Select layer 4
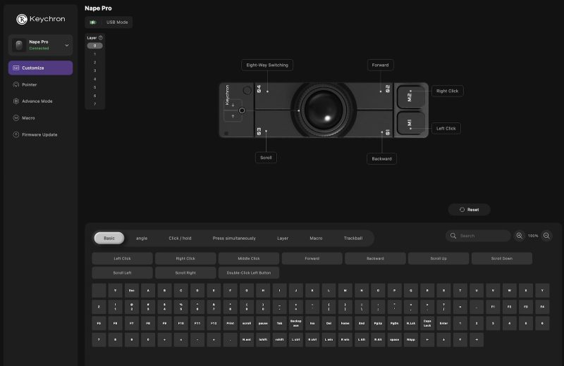 95,79
